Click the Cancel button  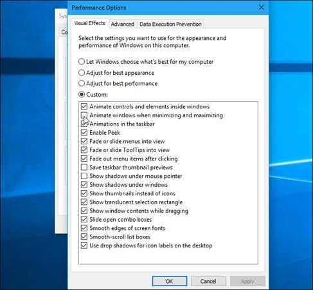[x=208, y=281]
